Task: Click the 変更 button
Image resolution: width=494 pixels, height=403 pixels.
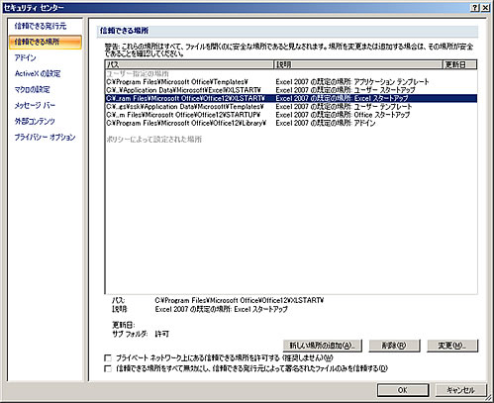Action: 452,346
